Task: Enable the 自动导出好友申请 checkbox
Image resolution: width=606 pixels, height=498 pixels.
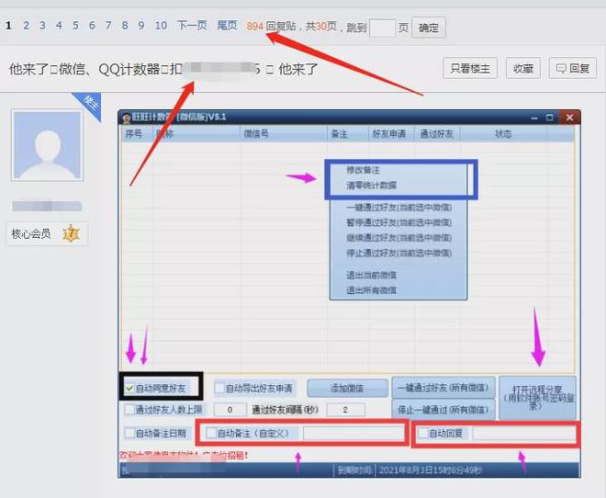Action: click(x=220, y=388)
